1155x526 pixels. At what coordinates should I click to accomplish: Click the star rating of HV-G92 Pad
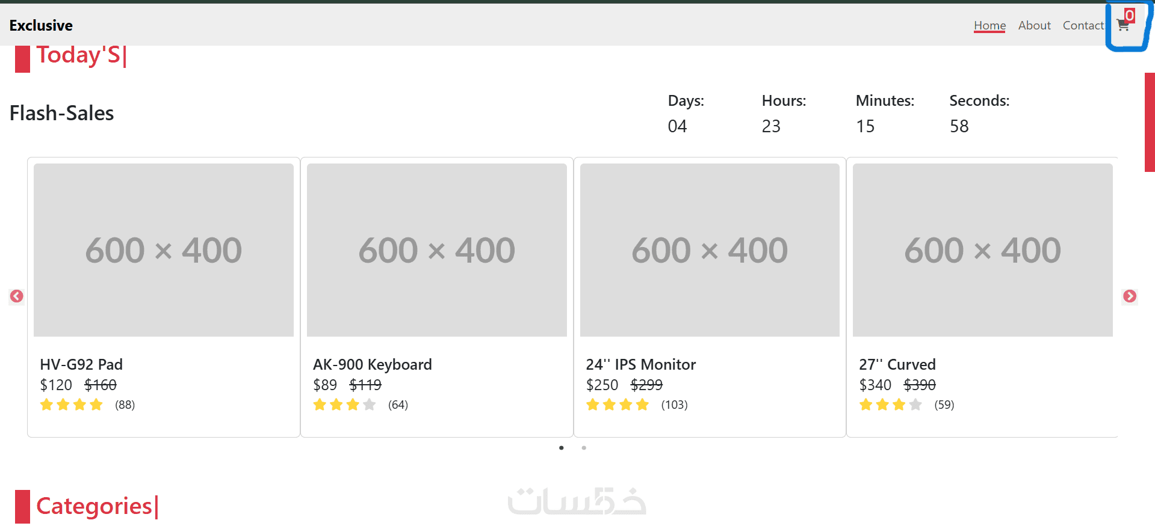click(72, 405)
